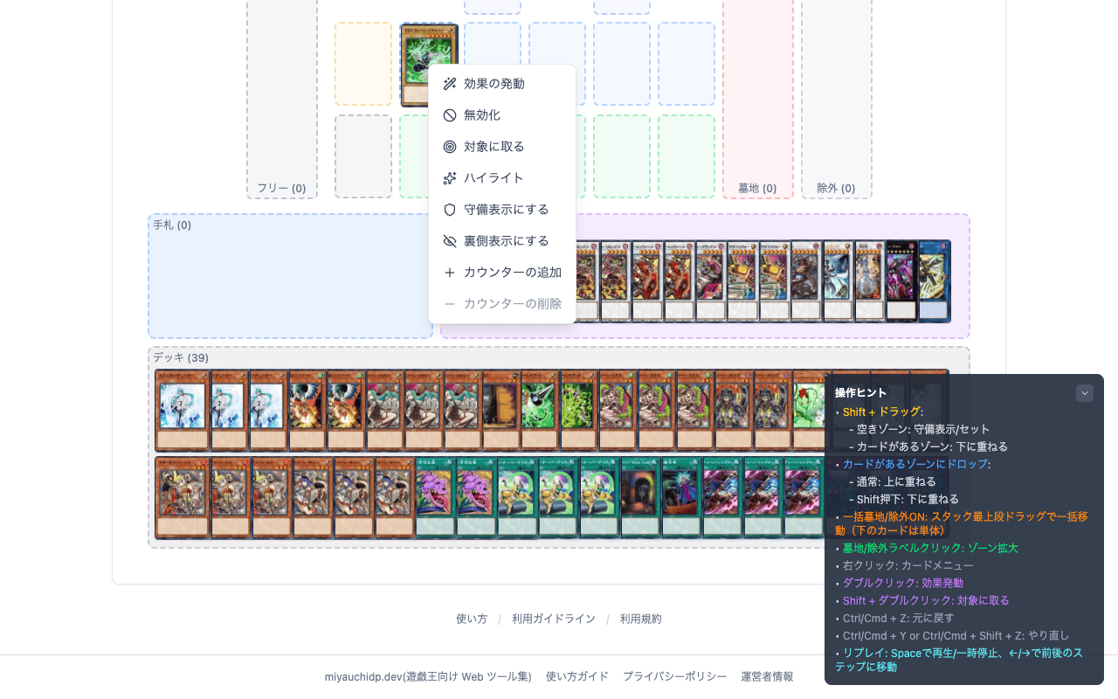Open the 利用ガイドライン link
The height and width of the screenshot is (699, 1118).
[554, 619]
